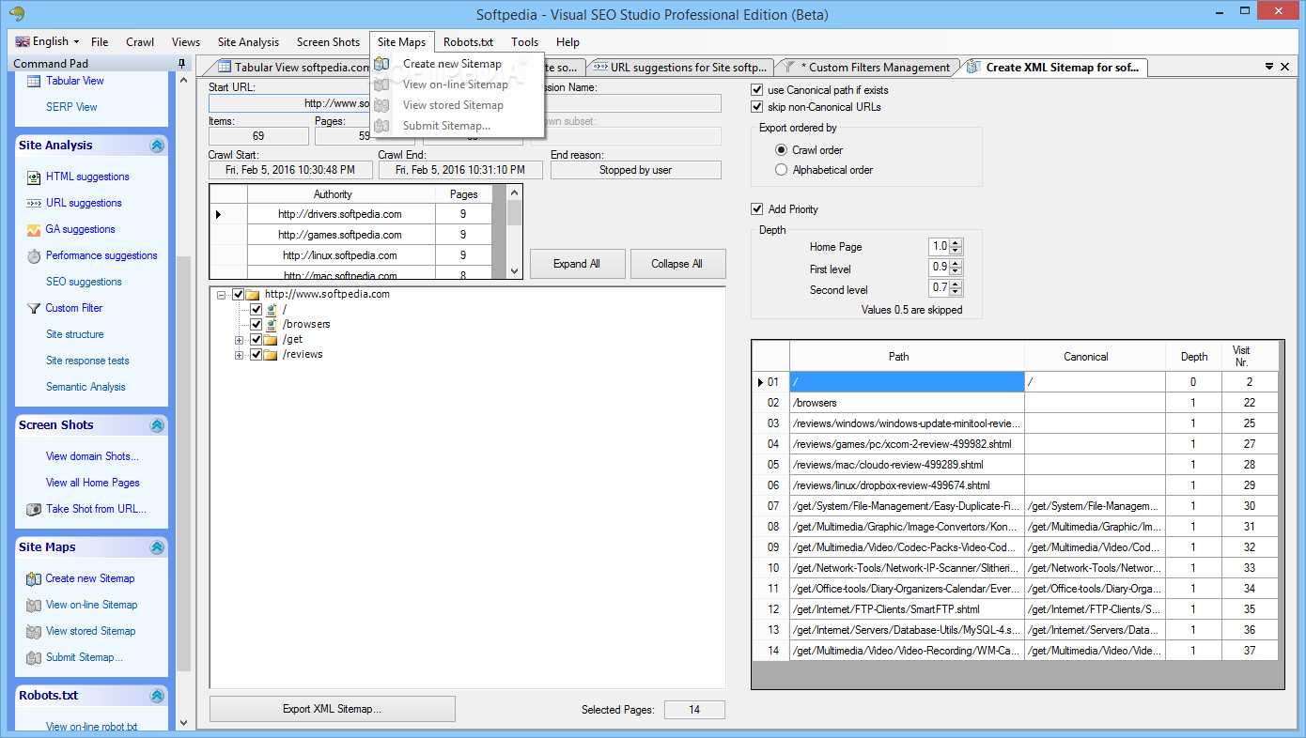Collapse the Site Analysis panel
Viewport: 1306px width, 738px height.
(157, 146)
